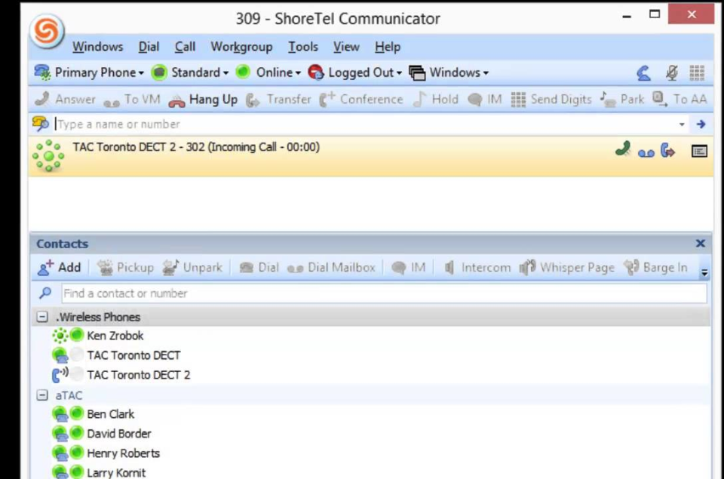Screen dimensions: 724x479
Task: Select contact David Border
Action: (119, 434)
